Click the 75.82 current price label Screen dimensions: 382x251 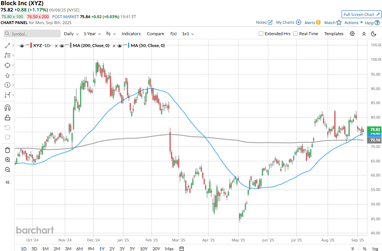[375, 130]
